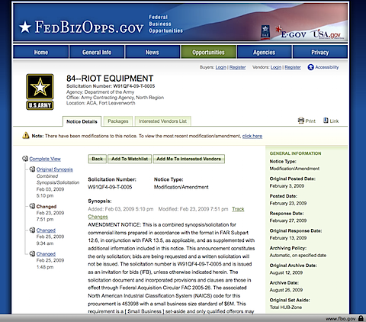Click the Buyers Register link
366x322 pixels.
coord(238,67)
